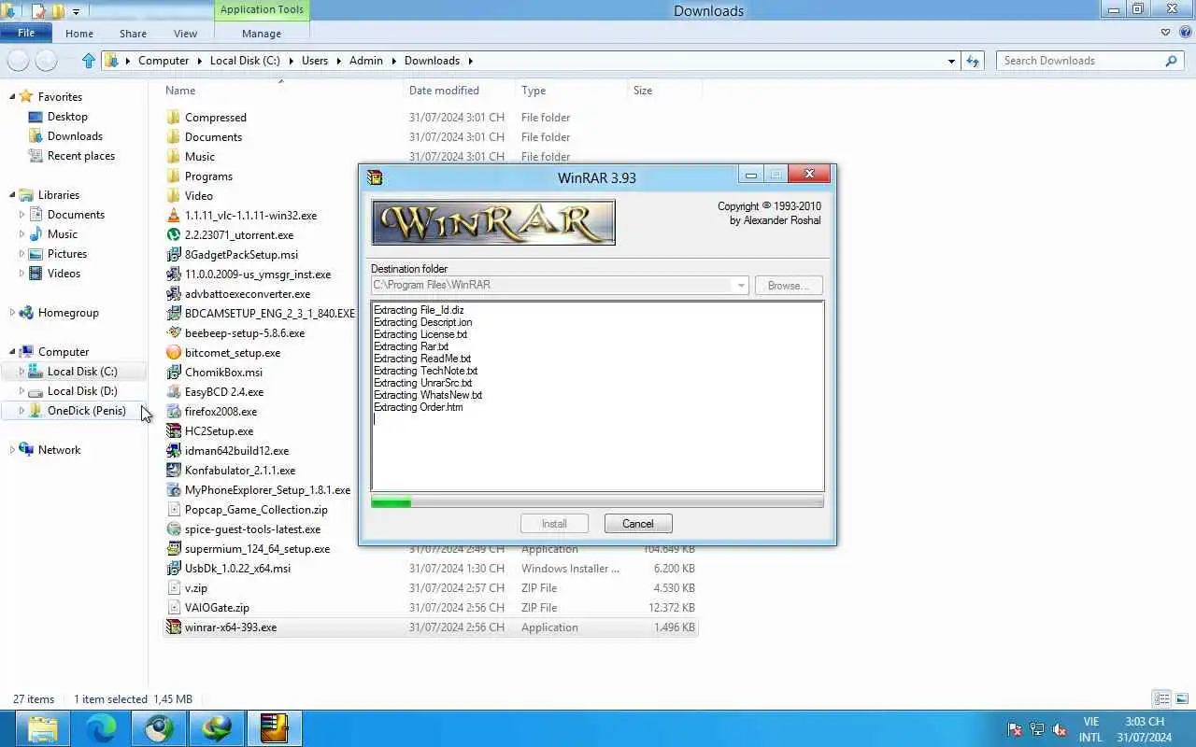The image size is (1196, 747).
Task: Go up one folder level
Action: click(x=88, y=61)
